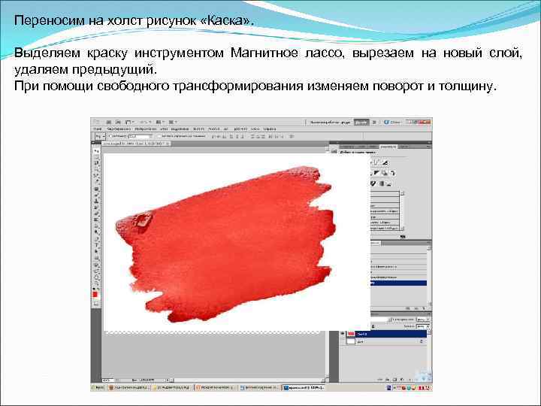Click slide text 'Переносим на холст рисунок «Каска».'

134,20
